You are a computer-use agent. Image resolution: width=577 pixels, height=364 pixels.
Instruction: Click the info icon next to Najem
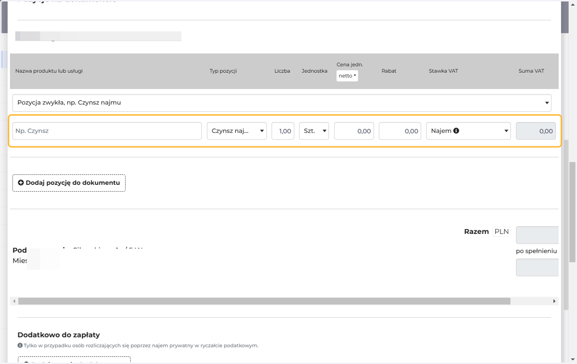[456, 130]
